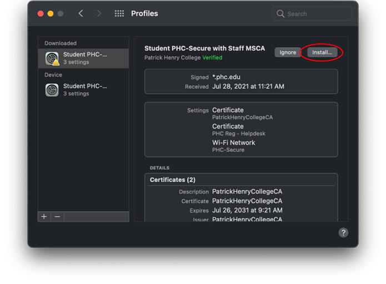The width and height of the screenshot is (386, 284).
Task: Click the 'PHC-Secure' network name
Action: click(228, 150)
